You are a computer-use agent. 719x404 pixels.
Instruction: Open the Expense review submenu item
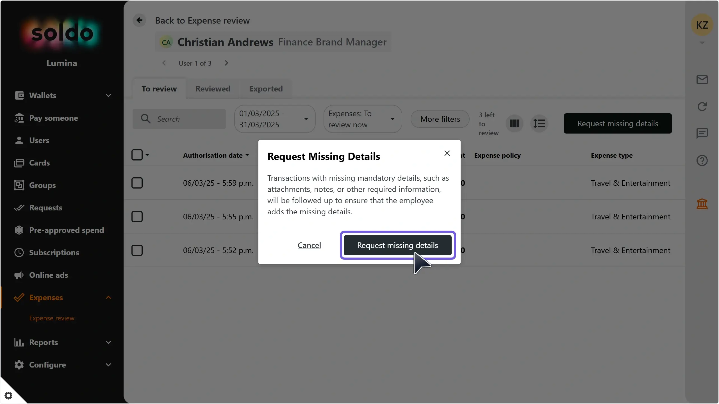click(x=52, y=318)
